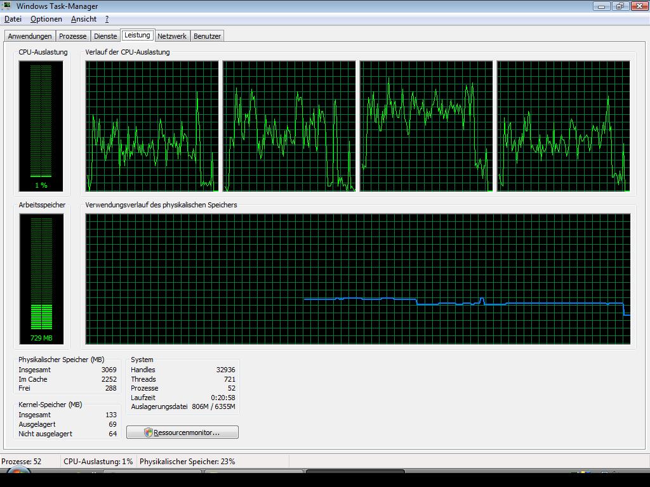Viewport: 650px width, 487px height.
Task: Click the third CPU core history graph
Action: 426,126
